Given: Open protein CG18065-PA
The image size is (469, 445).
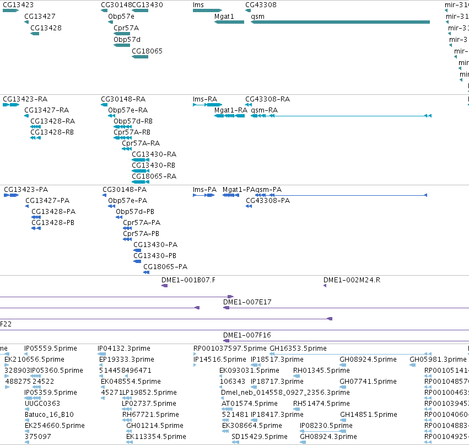Looking at the screenshot, I should point(165,267).
